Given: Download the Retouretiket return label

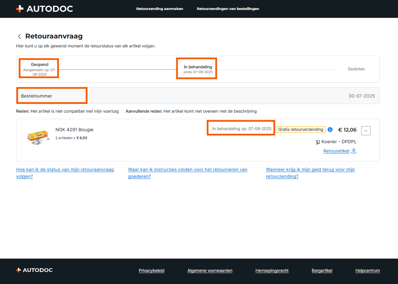Looking at the screenshot, I should pyautogui.click(x=336, y=151).
